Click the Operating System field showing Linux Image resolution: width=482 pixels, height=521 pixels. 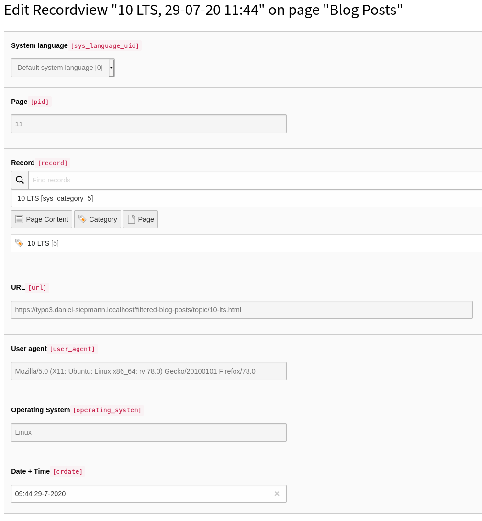(x=148, y=432)
